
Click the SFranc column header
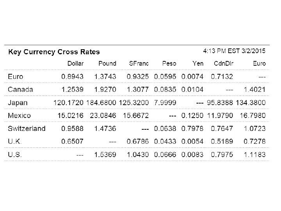coord(139,63)
